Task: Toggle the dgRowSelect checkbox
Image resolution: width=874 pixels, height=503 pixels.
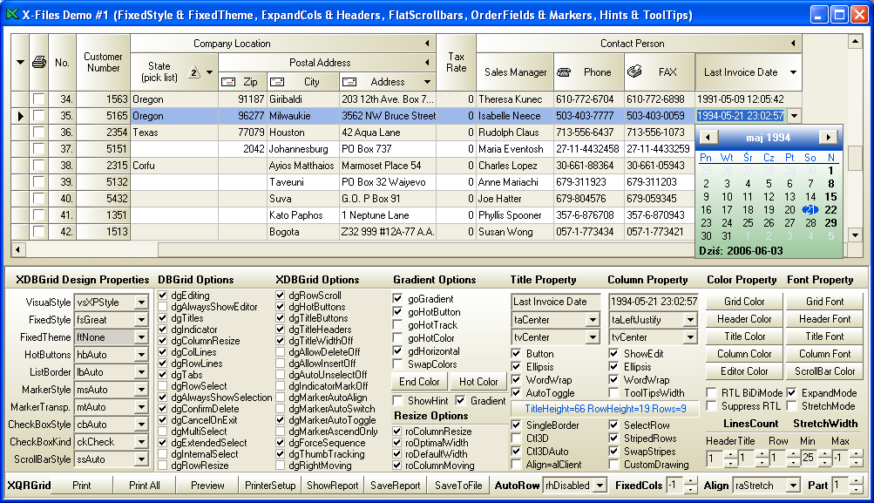Action: 163,385
